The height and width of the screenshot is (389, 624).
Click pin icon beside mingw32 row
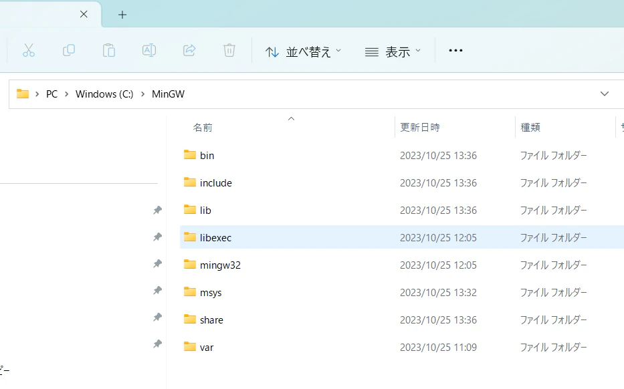[x=158, y=264]
